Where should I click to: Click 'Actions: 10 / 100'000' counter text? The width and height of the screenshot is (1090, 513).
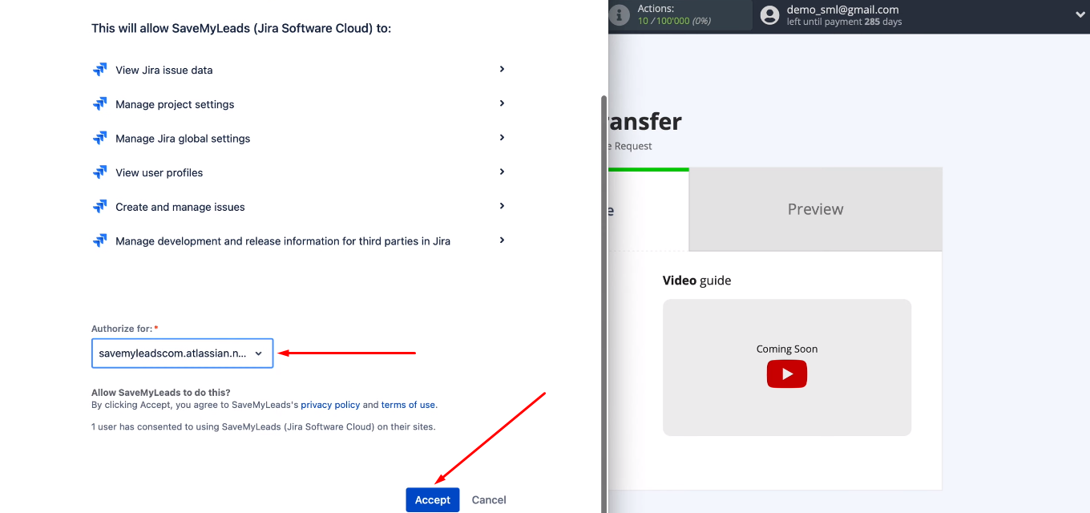click(x=674, y=14)
